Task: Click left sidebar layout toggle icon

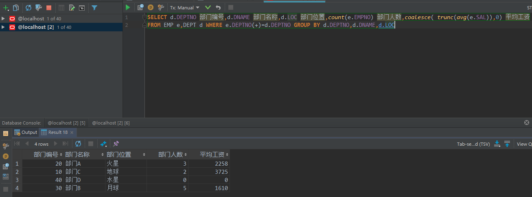Action: (6, 177)
